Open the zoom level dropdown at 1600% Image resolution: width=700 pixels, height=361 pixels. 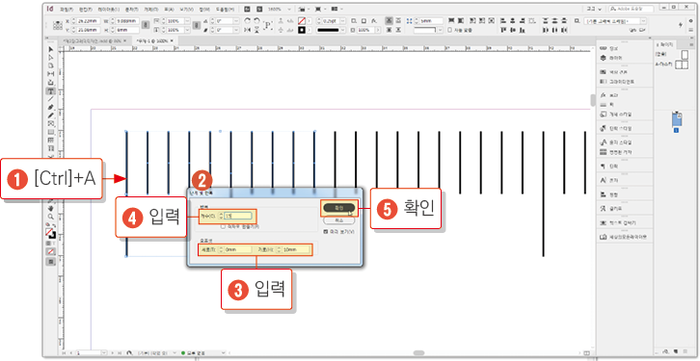(289, 9)
